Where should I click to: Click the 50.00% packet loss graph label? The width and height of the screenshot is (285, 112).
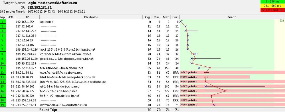pos(189,105)
